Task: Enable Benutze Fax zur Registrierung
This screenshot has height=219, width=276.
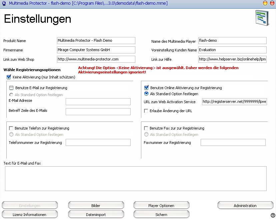Action: [146, 128]
